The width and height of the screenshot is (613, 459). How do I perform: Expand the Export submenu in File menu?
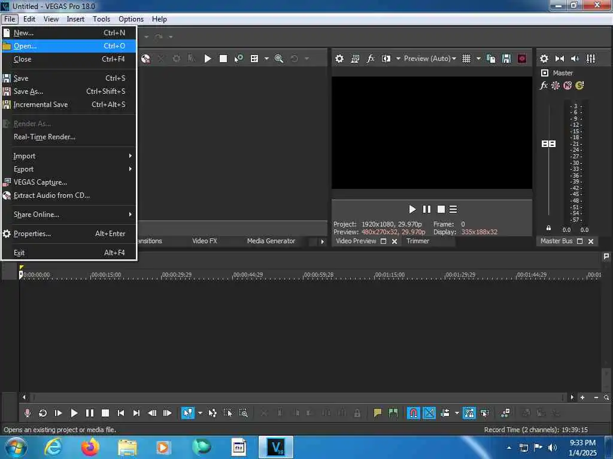(69, 169)
